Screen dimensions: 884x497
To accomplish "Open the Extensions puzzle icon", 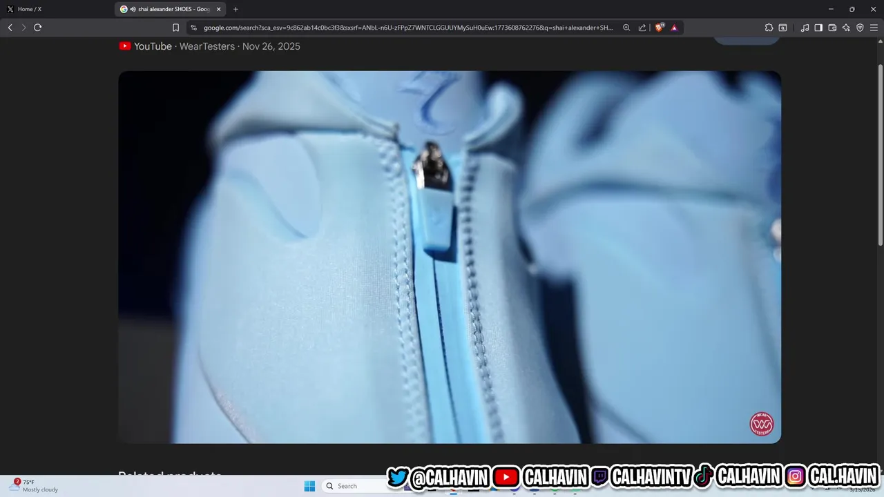I will (x=769, y=28).
